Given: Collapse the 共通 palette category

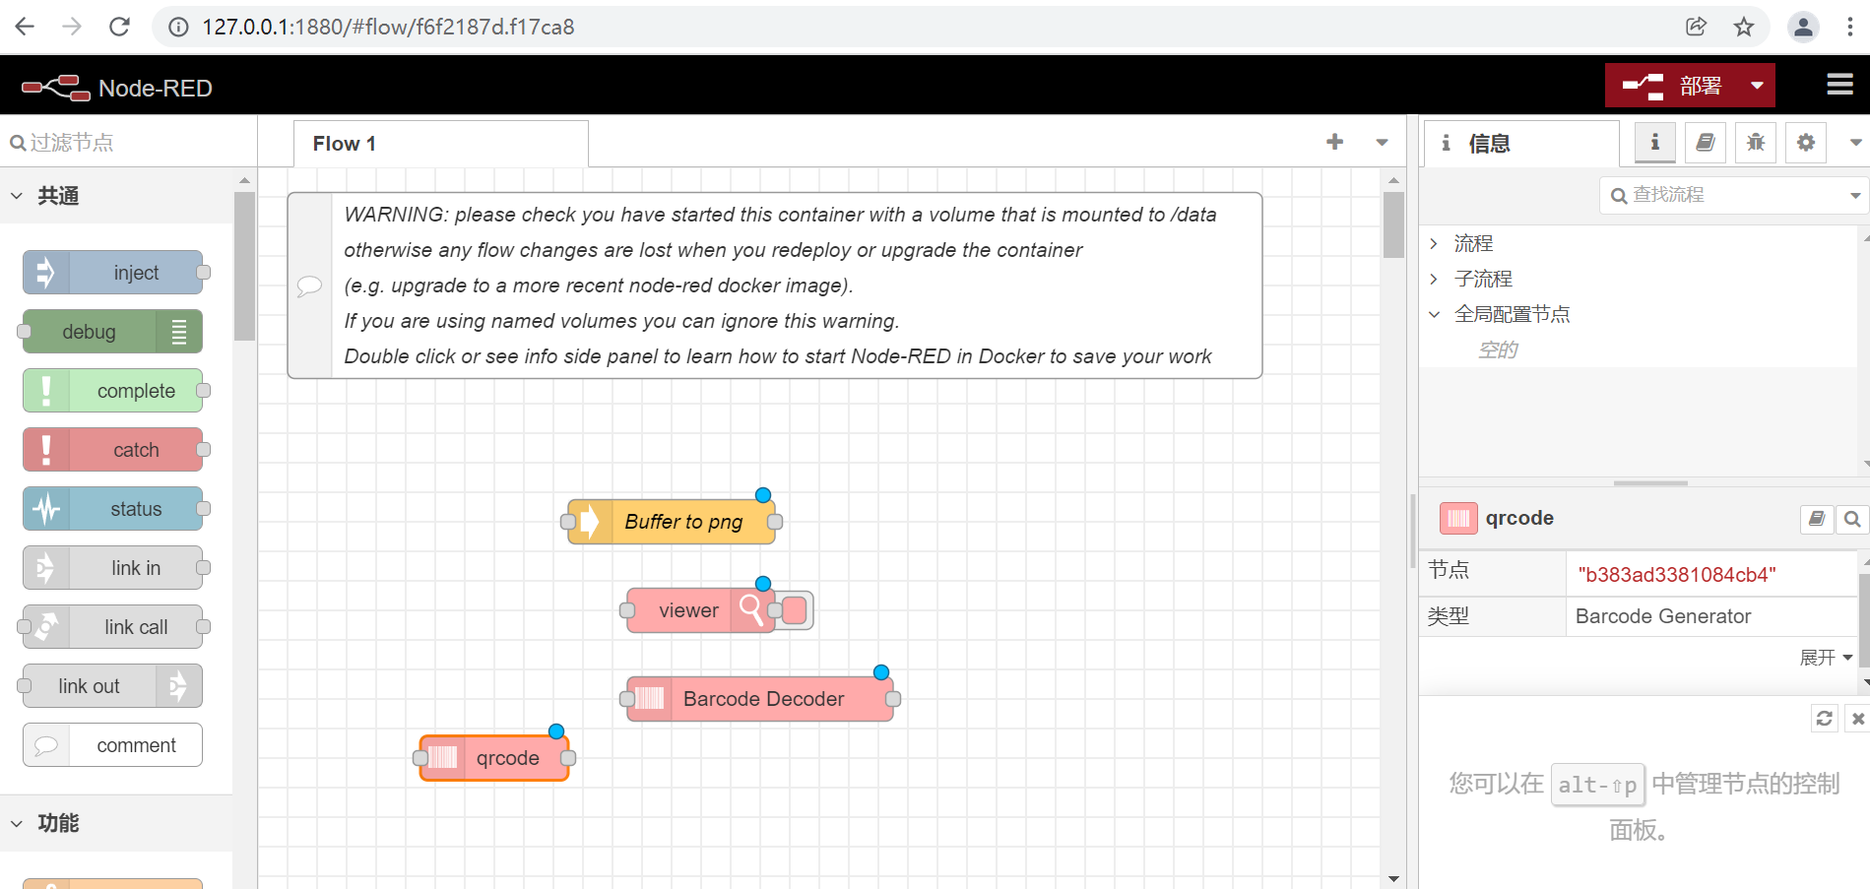Looking at the screenshot, I should (116, 196).
